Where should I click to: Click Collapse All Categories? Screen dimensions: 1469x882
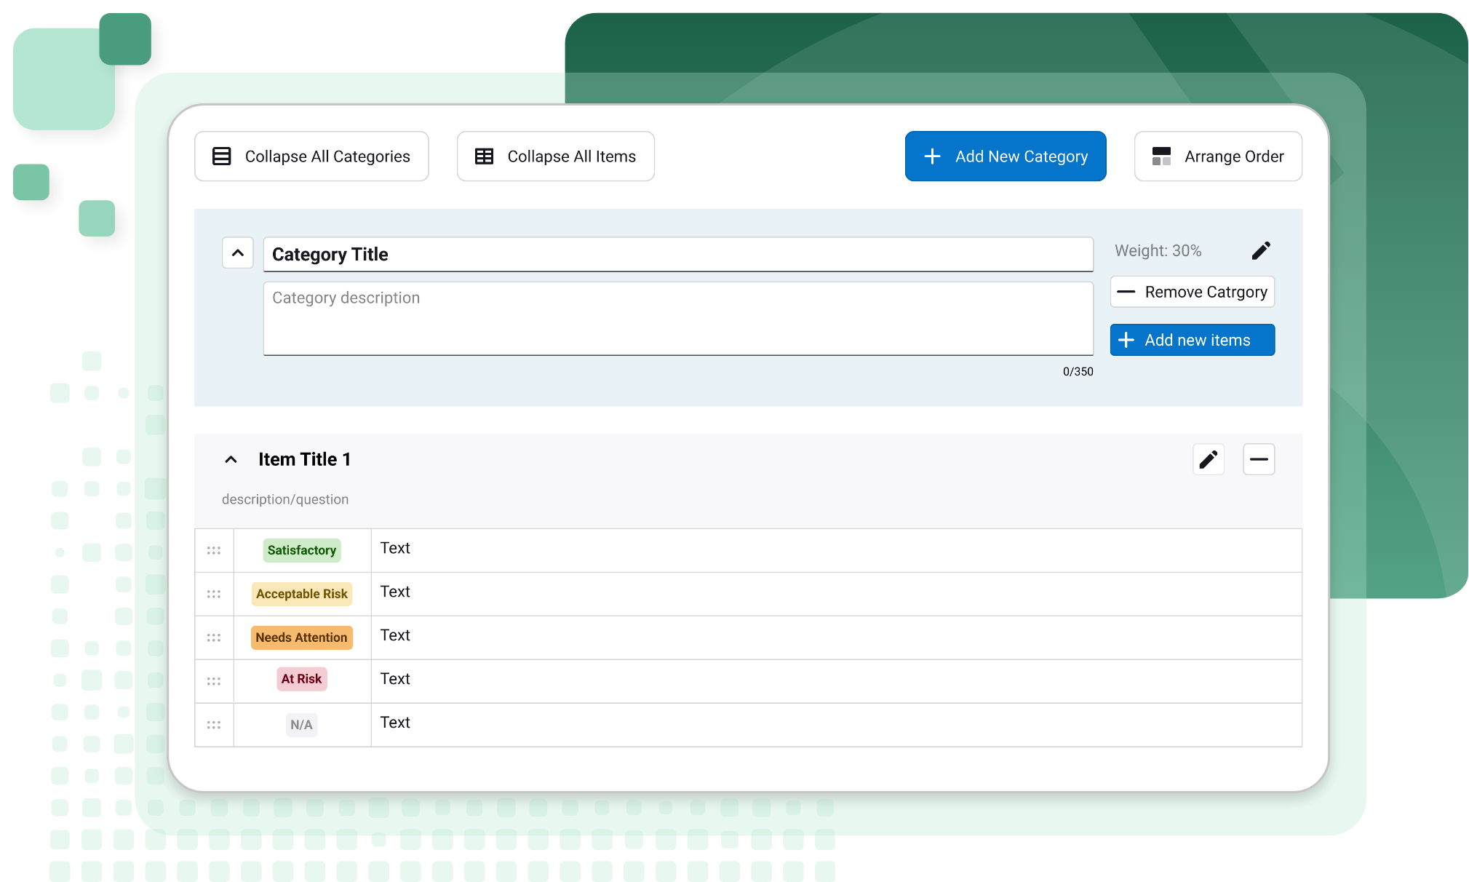pyautogui.click(x=311, y=156)
